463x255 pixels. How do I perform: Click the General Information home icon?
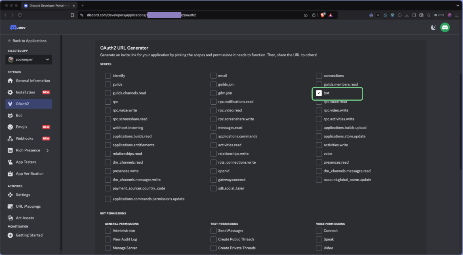coord(11,81)
